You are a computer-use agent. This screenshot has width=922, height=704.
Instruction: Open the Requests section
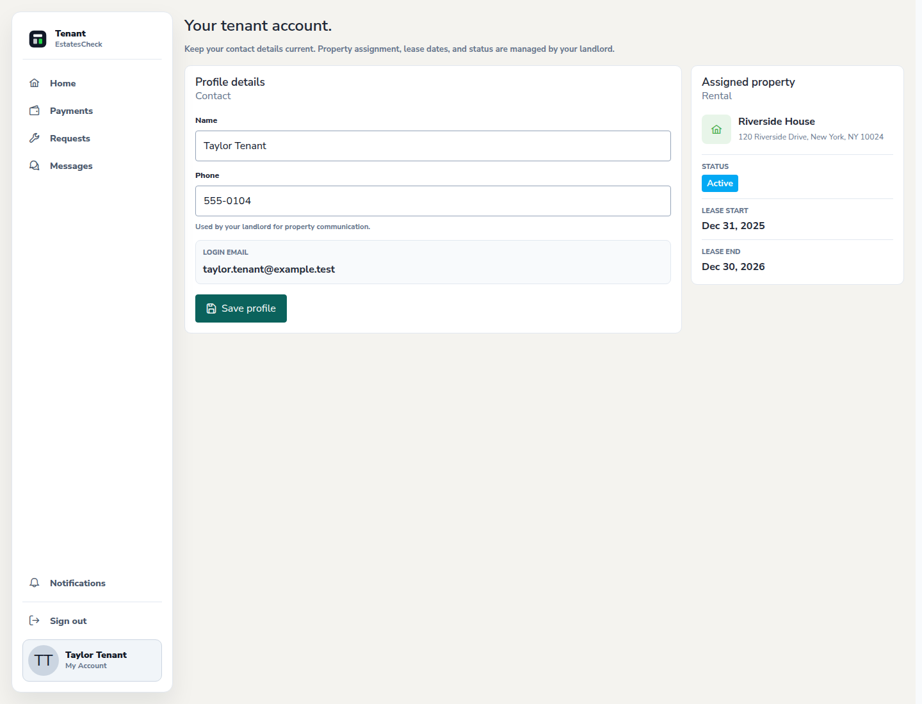pyautogui.click(x=92, y=138)
